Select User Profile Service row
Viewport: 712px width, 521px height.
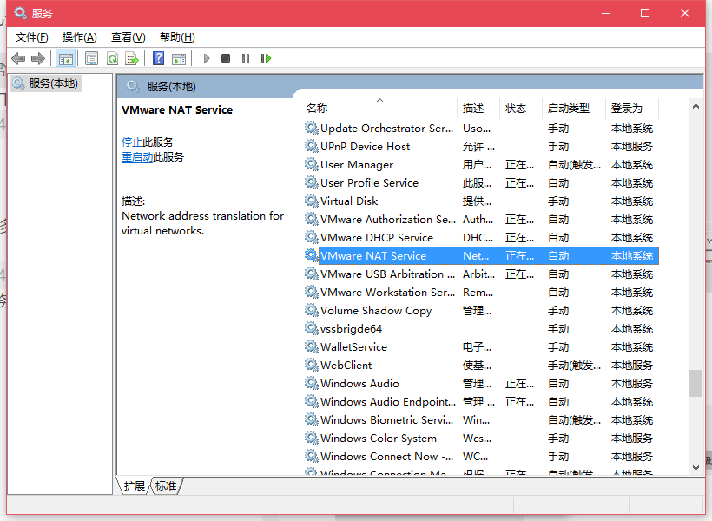pos(481,182)
